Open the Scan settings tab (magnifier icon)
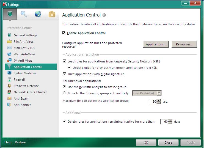This screenshot has width=204, height=148. pyautogui.click(x=24, y=14)
